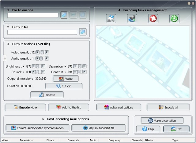Open the Resize dimensions dialog
The image size is (196, 143).
click(x=66, y=79)
